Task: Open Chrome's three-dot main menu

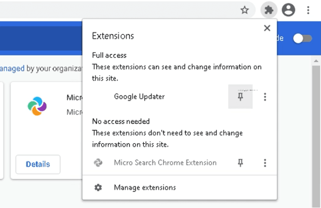Action: coord(309,10)
